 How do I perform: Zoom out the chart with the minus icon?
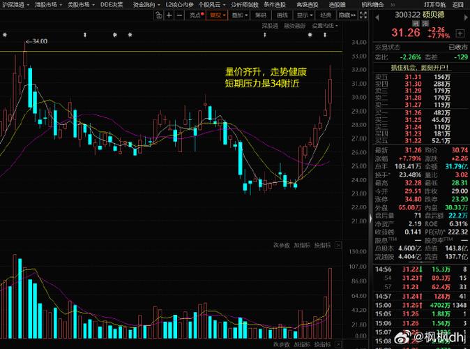(x=179, y=15)
